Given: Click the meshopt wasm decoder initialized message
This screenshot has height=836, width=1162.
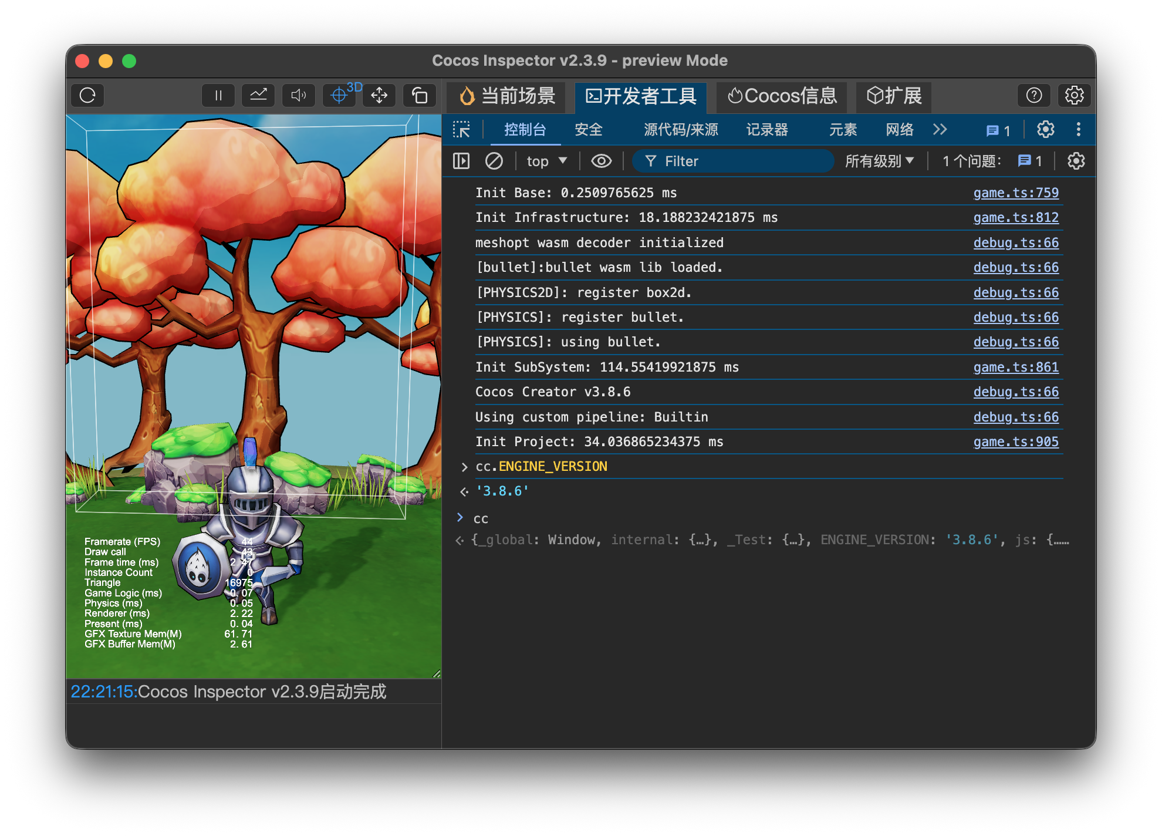Looking at the screenshot, I should coord(599,243).
